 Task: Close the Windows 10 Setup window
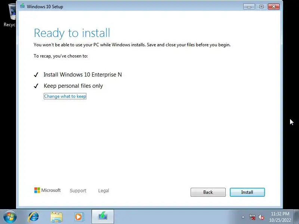(x=274, y=7)
